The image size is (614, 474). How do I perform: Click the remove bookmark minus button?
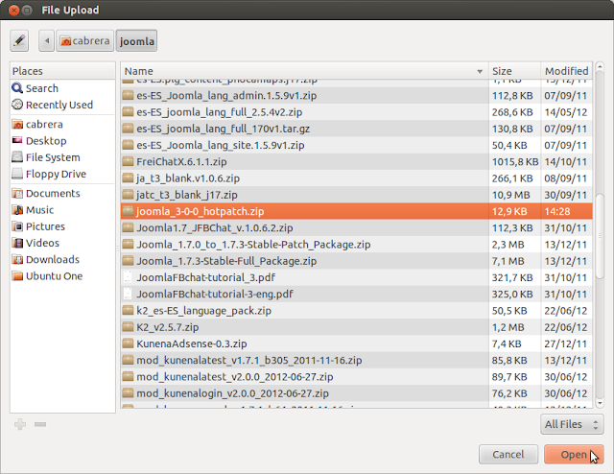pyautogui.click(x=40, y=424)
